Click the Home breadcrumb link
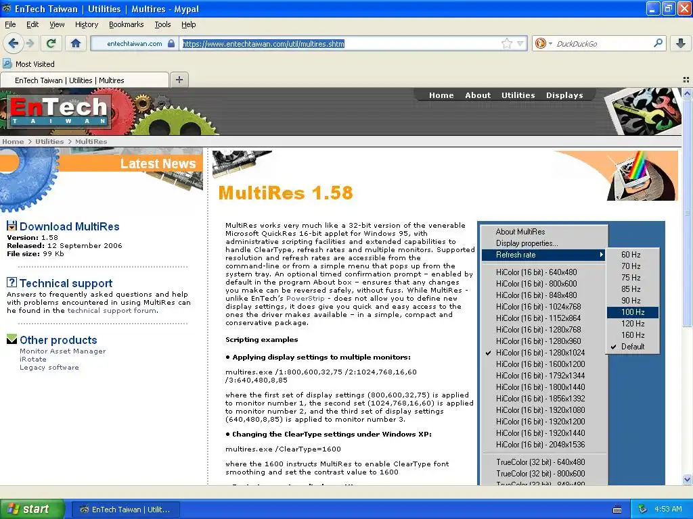The image size is (693, 519). [x=13, y=142]
